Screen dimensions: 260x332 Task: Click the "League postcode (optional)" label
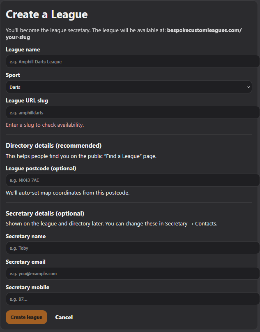(x=41, y=168)
